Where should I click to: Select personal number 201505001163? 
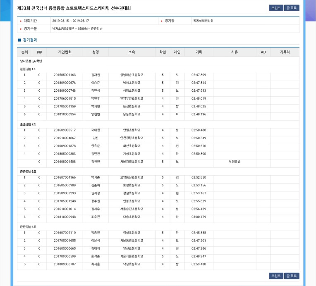(x=65, y=75)
